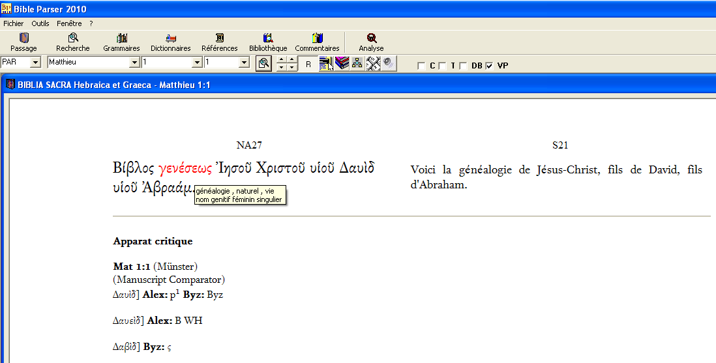Open the Recherche search tool
The height and width of the screenshot is (363, 716).
(73, 42)
